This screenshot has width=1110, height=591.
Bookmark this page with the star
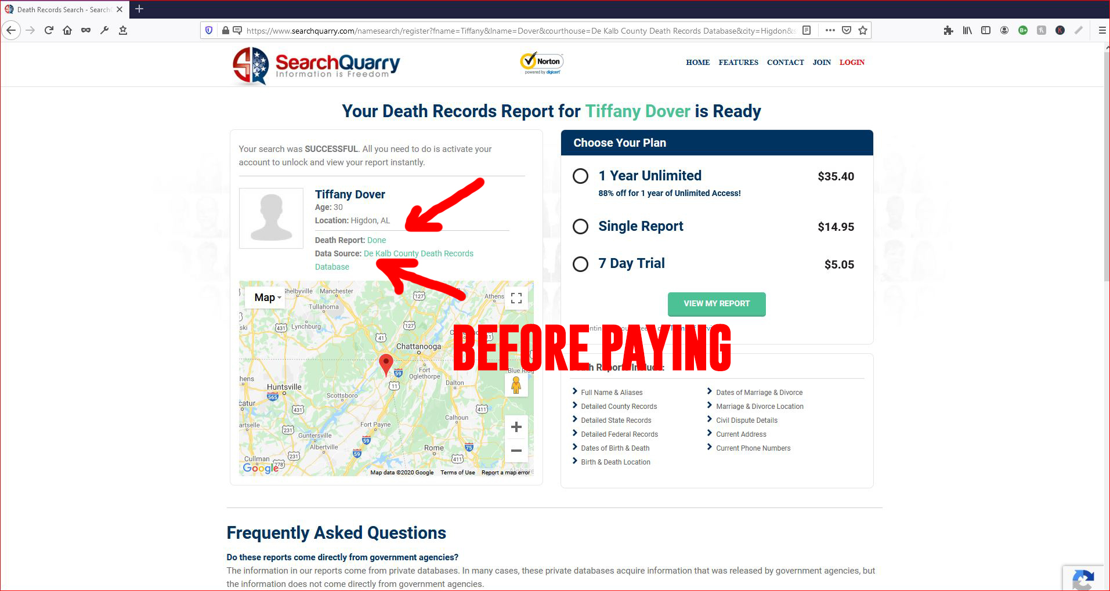[863, 30]
